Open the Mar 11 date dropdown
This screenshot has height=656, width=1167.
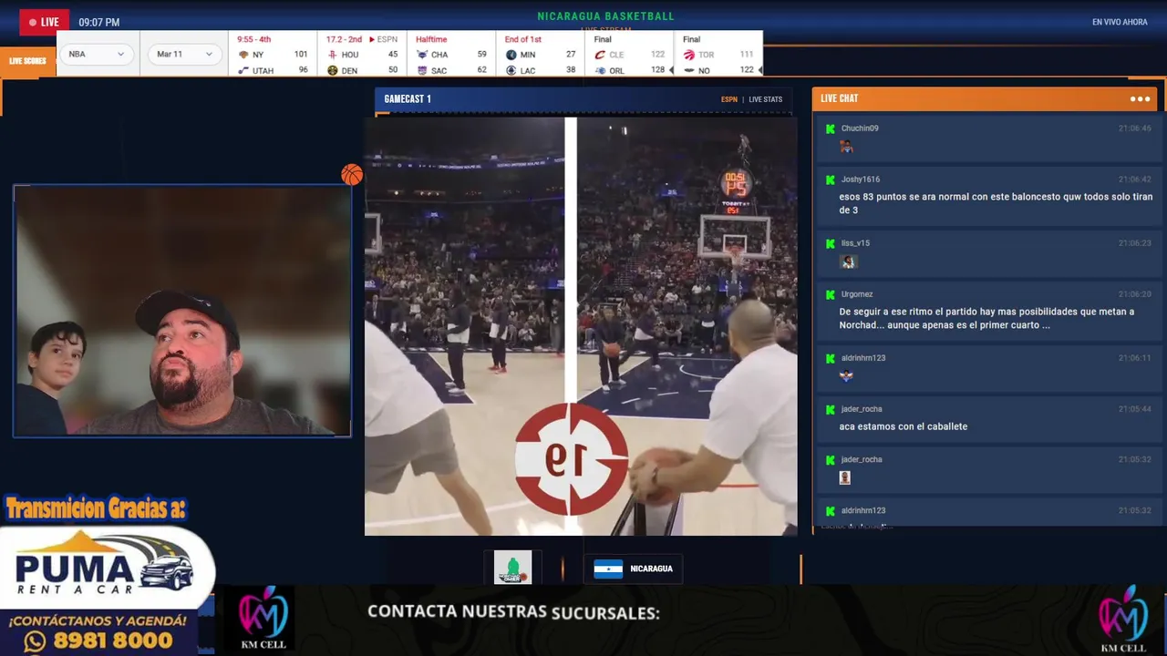click(184, 54)
